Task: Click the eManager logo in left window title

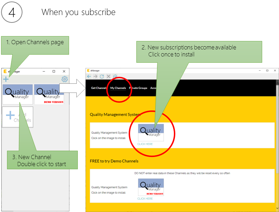Action: pos(5,71)
